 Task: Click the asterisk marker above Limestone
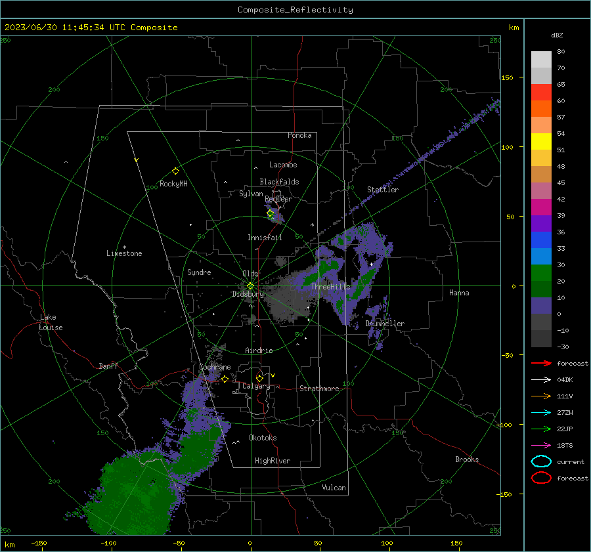coord(124,247)
